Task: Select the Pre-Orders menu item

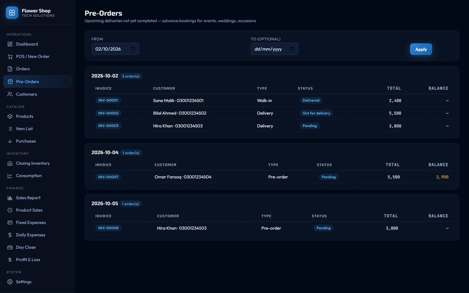Action: click(37, 81)
